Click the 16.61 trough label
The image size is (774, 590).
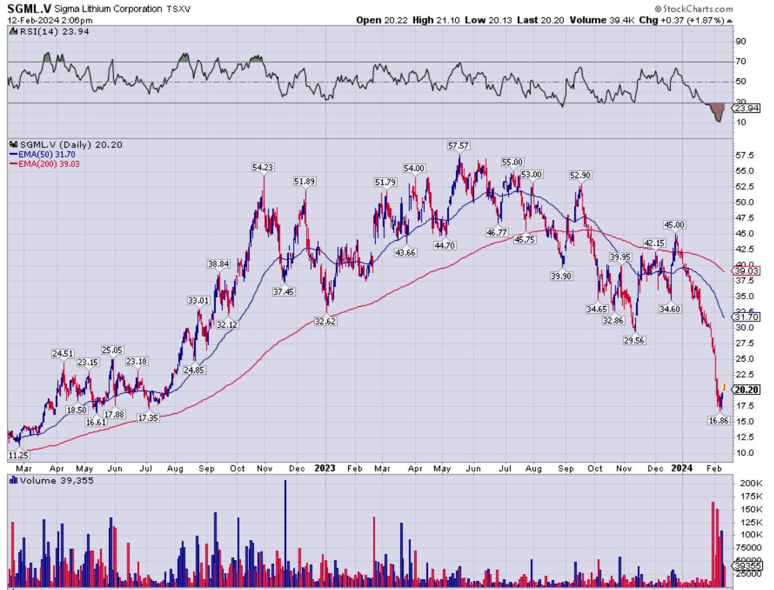[x=96, y=422]
